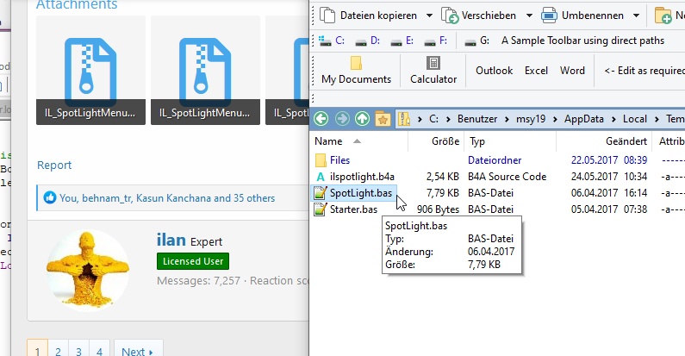Select the Starter.bas file
The width and height of the screenshot is (685, 356).
click(353, 209)
